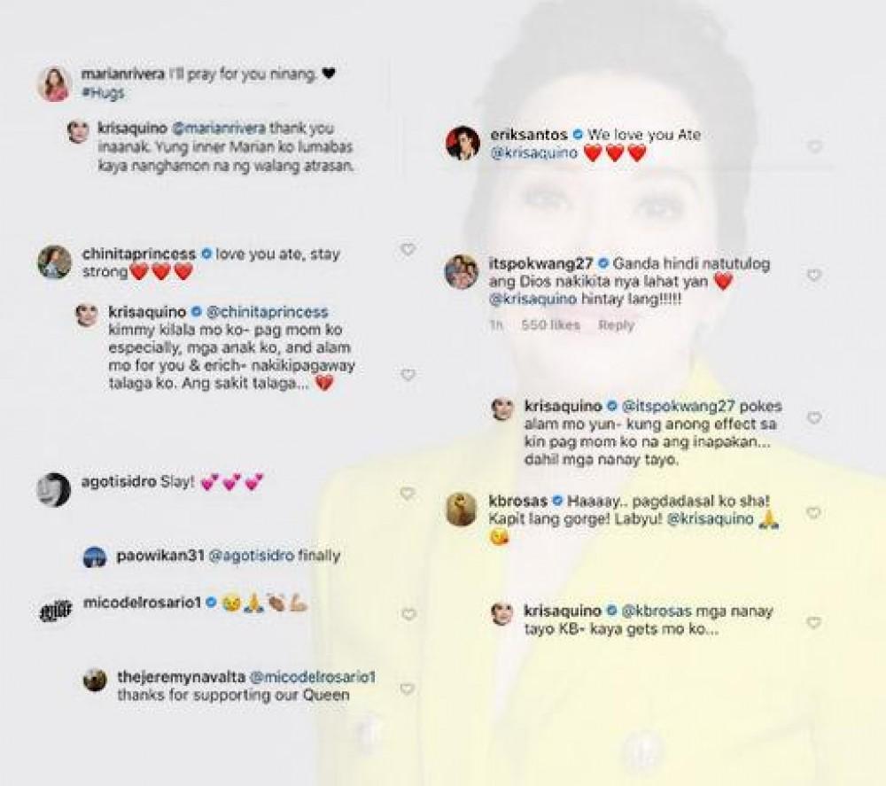Open the @micodelrosario1 mention in thejeremynavalta's reply
886x786 pixels.
click(x=313, y=676)
